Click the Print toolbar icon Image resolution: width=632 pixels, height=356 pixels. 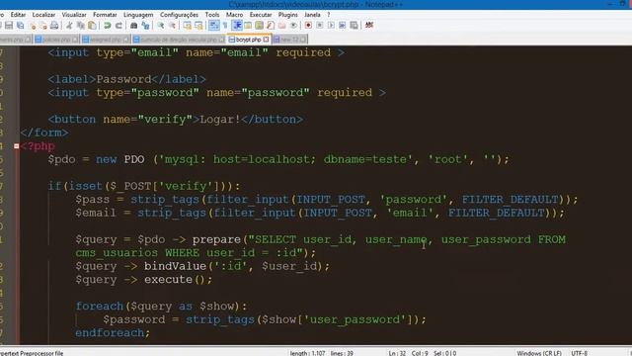click(54, 25)
